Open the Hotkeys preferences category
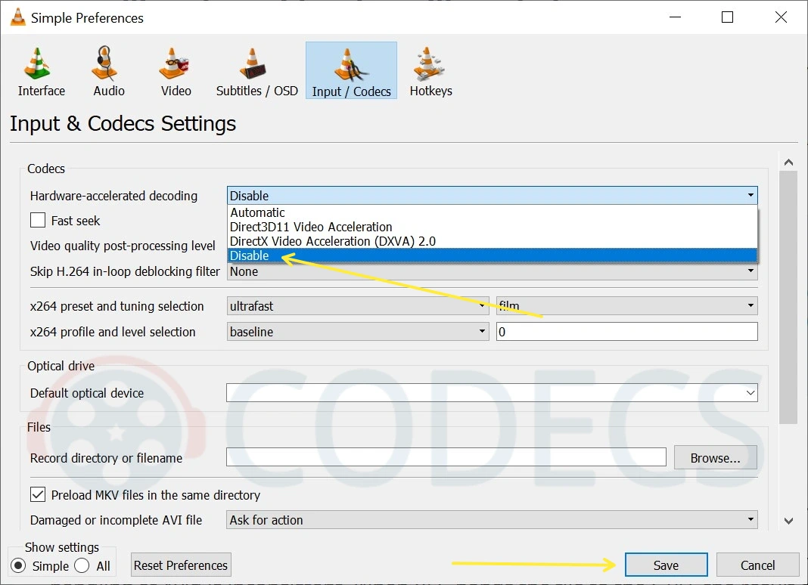This screenshot has width=808, height=585. tap(430, 72)
